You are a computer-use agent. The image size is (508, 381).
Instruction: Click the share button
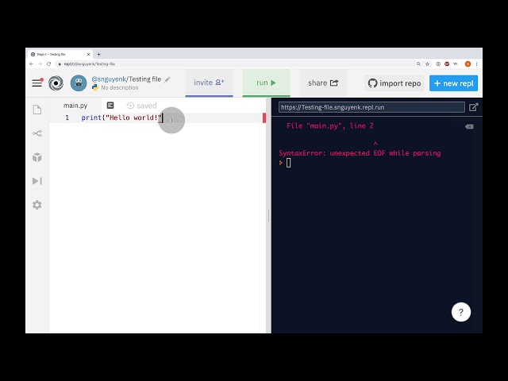coord(323,83)
